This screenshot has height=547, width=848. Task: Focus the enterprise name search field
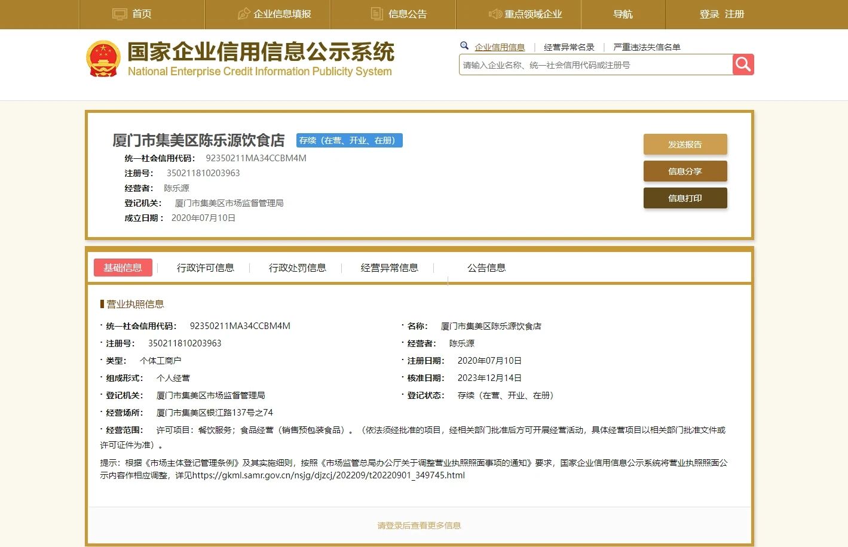[x=596, y=64]
